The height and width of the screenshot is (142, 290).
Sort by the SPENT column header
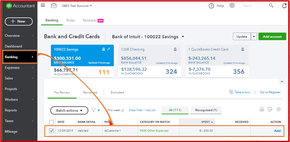pos(197,122)
